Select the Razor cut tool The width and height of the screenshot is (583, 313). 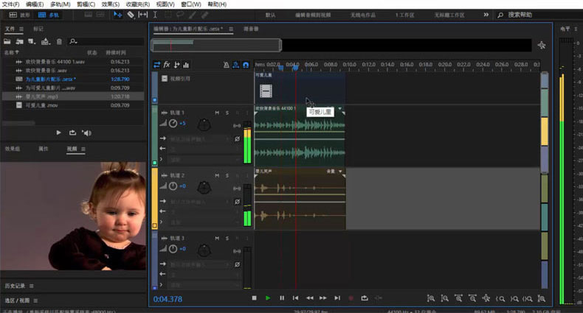(x=131, y=15)
